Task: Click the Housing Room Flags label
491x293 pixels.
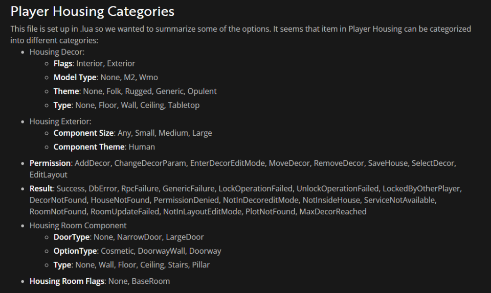Action: (67, 281)
